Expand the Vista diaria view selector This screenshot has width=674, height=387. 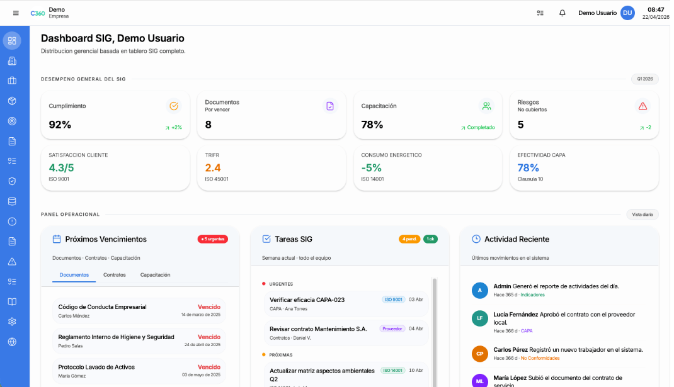click(x=642, y=215)
